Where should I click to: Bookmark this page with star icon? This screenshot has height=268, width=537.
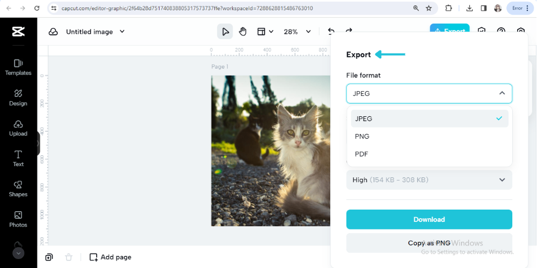tap(429, 8)
